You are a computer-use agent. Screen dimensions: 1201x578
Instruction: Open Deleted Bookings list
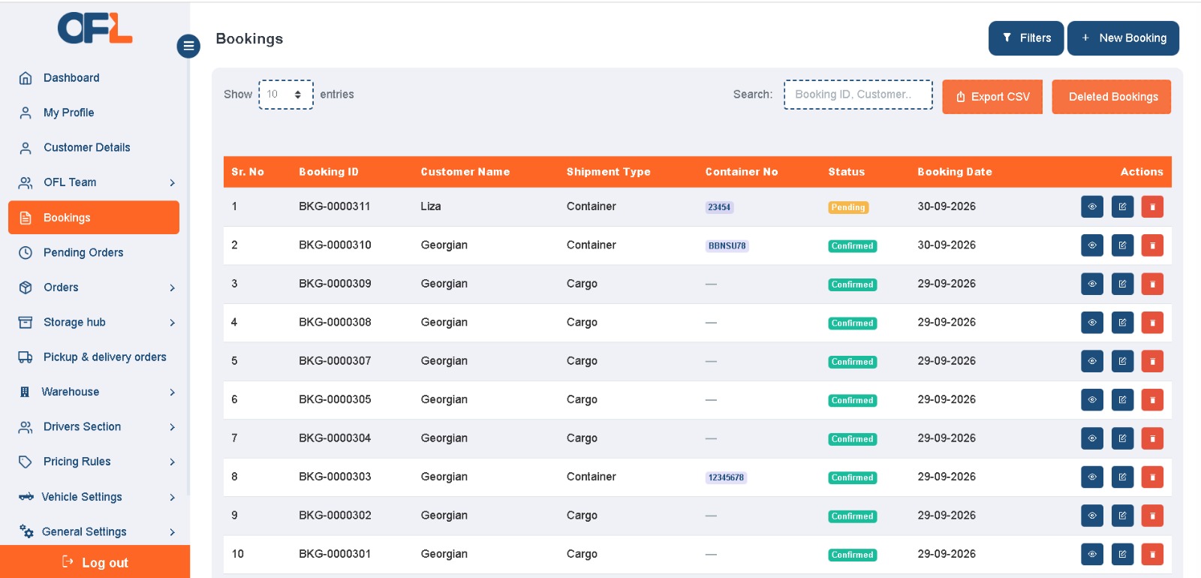[x=1112, y=97]
